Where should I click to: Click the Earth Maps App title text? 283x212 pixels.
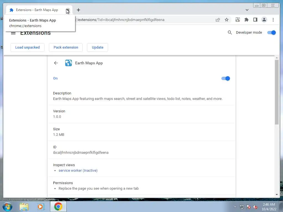89,63
